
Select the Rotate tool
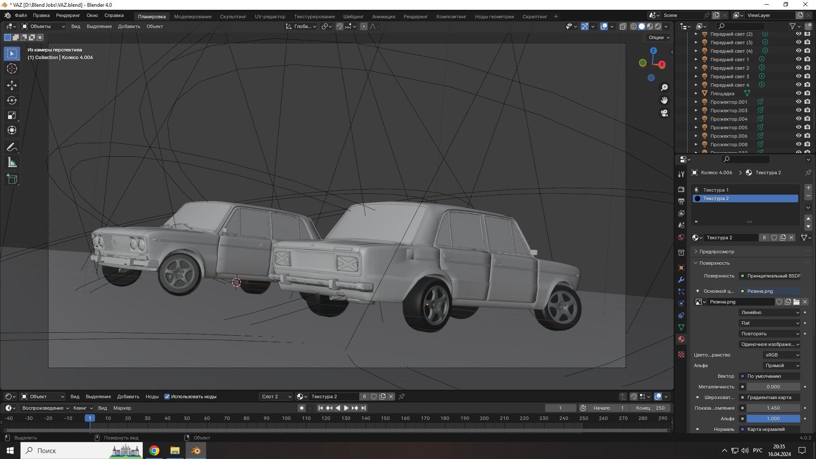(12, 101)
